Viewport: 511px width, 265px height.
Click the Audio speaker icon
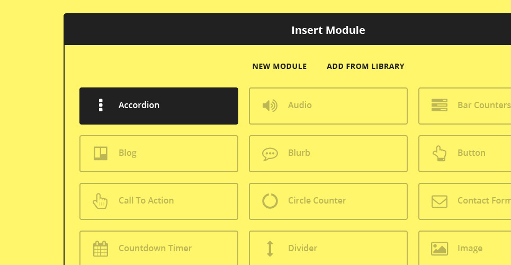pos(270,105)
